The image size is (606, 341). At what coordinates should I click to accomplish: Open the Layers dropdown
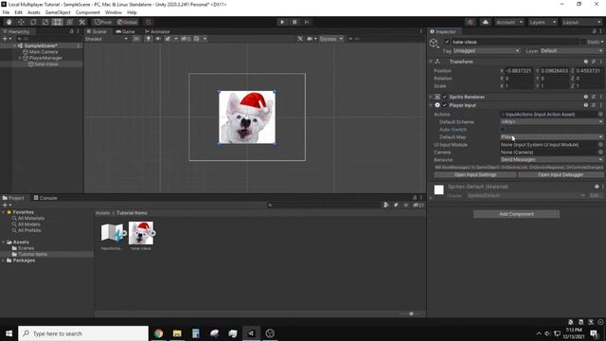click(543, 22)
